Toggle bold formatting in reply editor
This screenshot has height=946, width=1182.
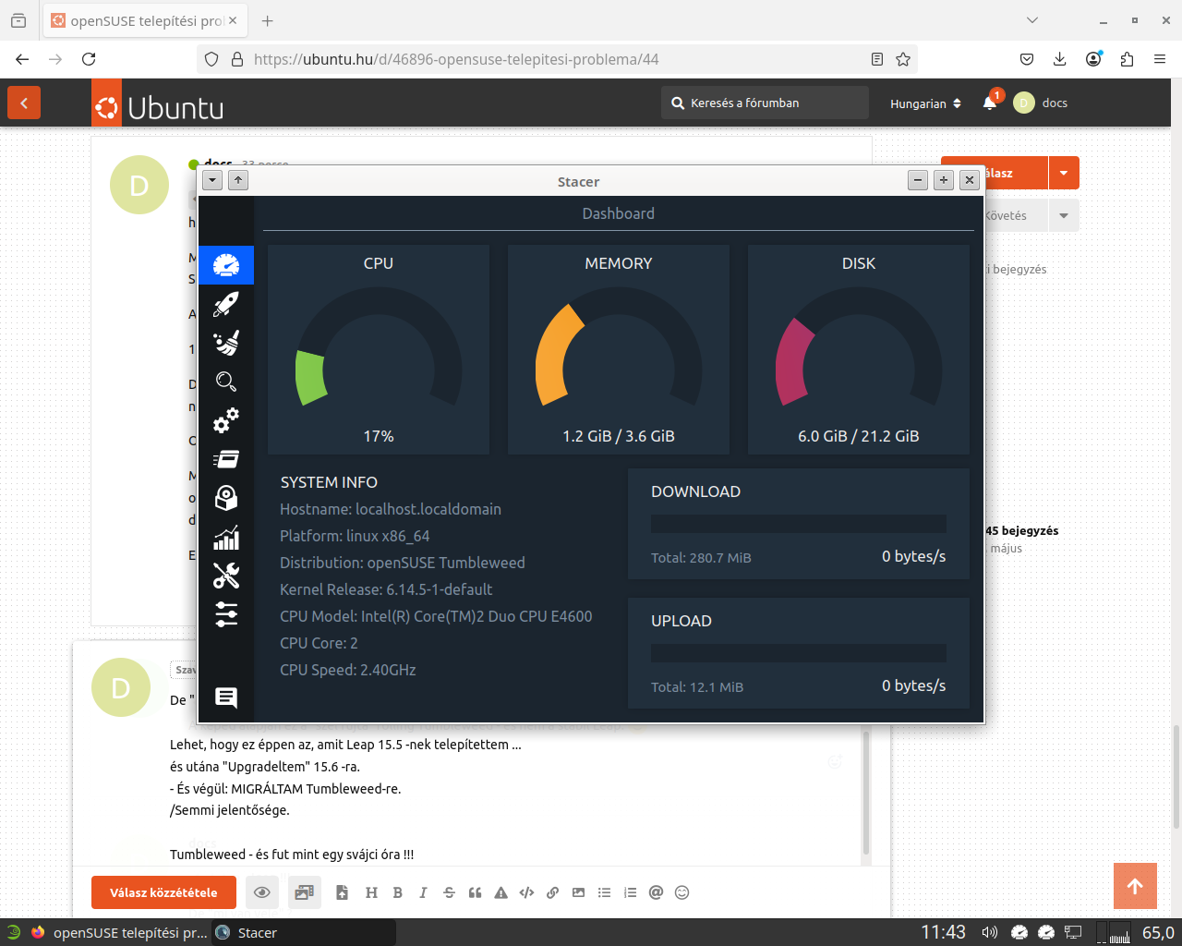click(397, 892)
